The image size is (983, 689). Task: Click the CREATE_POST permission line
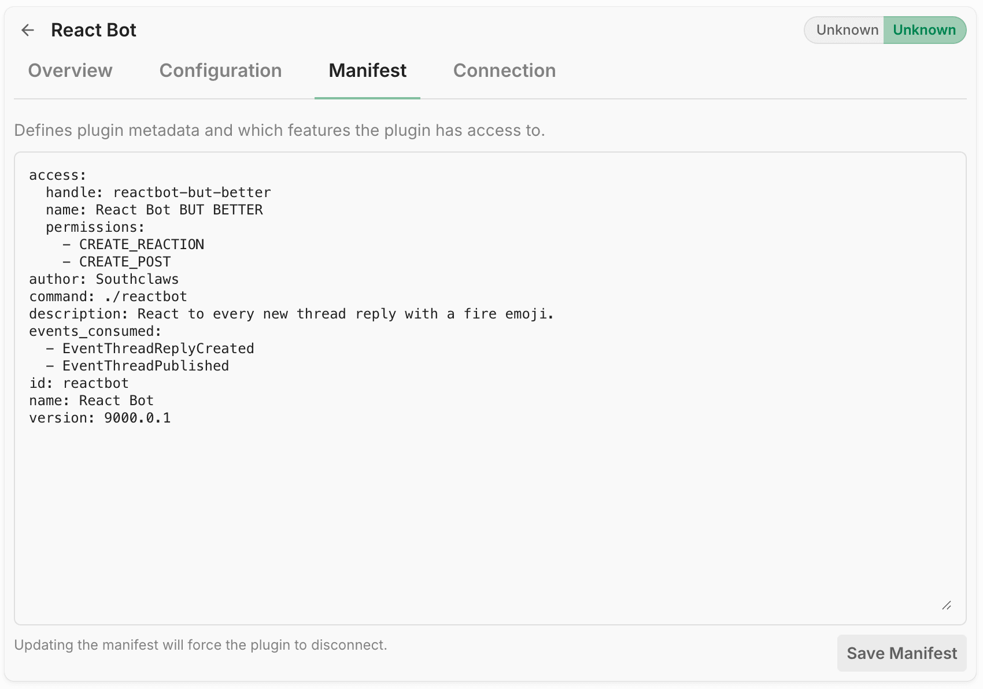tap(124, 262)
